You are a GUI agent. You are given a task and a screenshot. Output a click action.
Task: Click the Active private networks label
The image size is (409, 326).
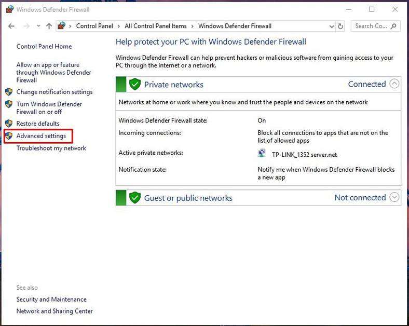click(151, 153)
